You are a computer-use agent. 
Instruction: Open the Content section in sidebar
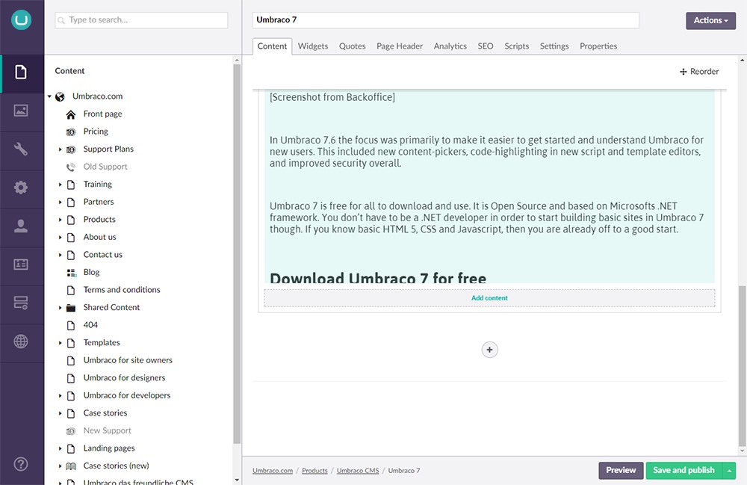21,72
